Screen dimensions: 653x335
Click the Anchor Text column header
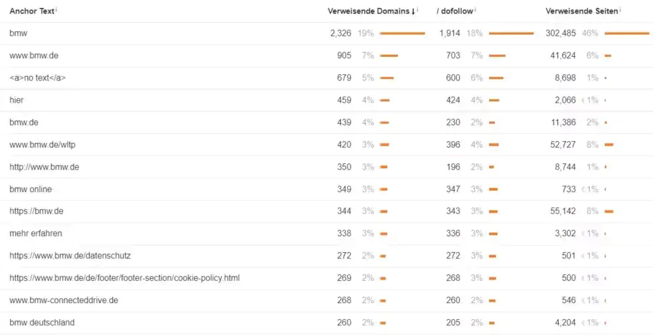32,11
